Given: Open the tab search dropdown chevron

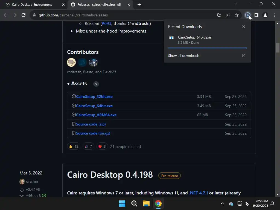Looking at the screenshot, I should point(236,4).
